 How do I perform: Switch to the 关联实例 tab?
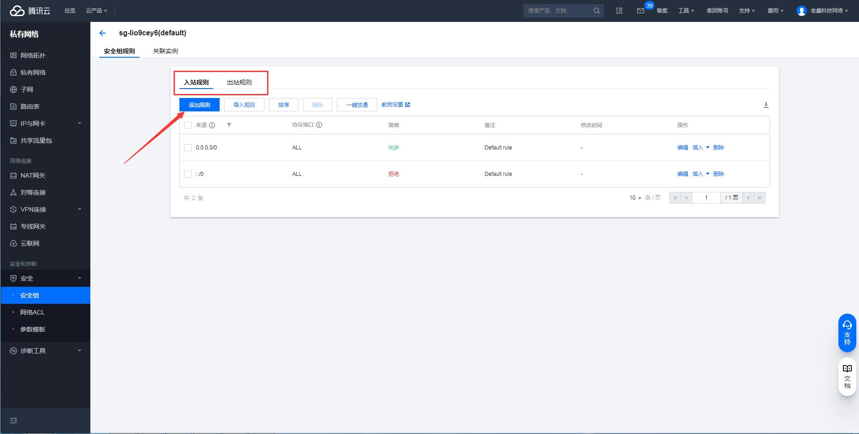(x=165, y=51)
